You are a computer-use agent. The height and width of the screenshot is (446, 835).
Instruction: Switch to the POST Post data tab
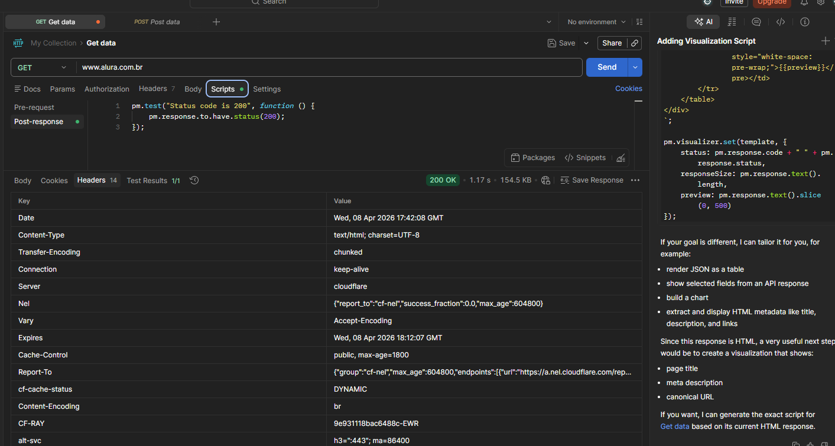click(157, 22)
